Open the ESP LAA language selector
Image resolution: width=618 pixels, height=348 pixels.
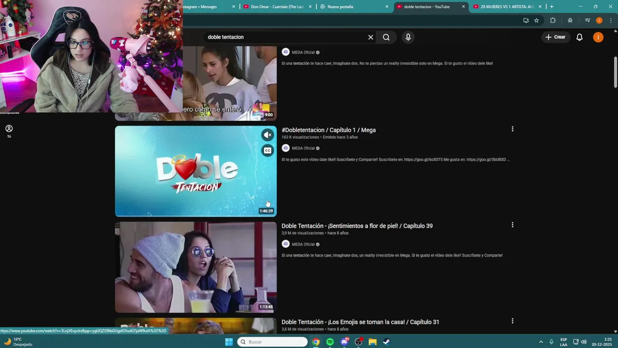tap(563, 342)
